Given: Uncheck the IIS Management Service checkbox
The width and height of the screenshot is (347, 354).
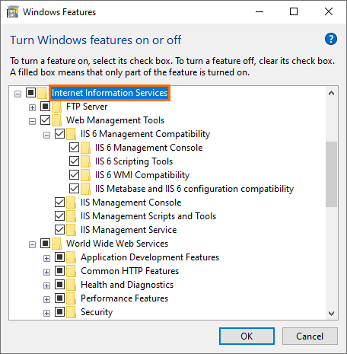Looking at the screenshot, I should point(59,230).
